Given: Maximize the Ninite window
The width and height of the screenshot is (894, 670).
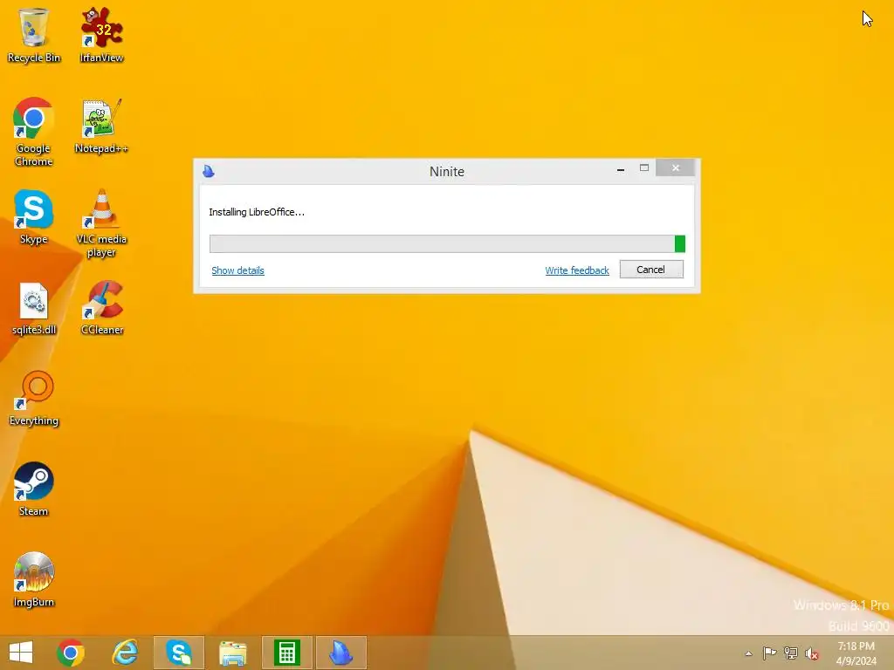Looking at the screenshot, I should 644,168.
